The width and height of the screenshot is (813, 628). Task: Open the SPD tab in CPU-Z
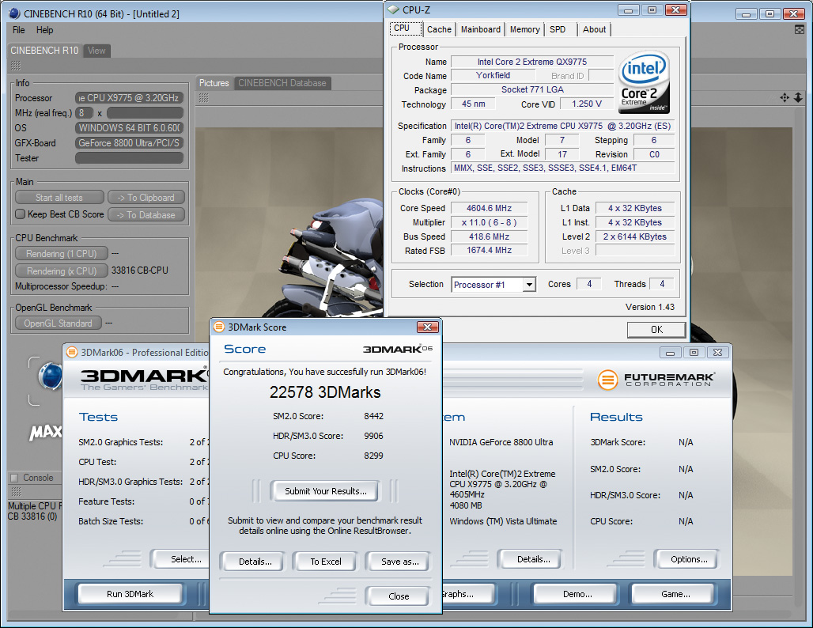point(558,29)
